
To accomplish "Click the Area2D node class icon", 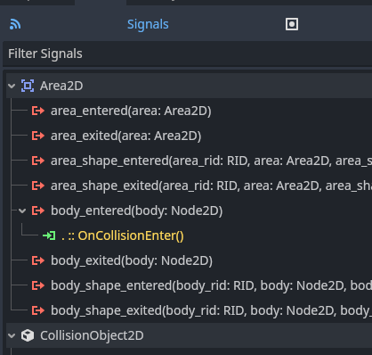I will (28, 86).
